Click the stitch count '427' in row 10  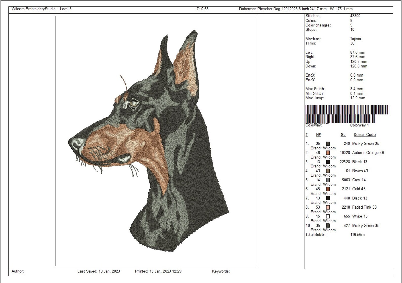(347, 225)
